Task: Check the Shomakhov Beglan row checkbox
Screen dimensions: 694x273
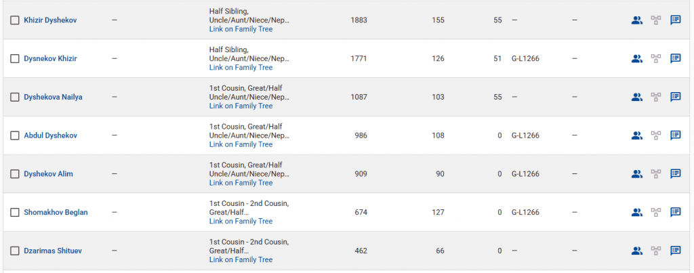Action: coord(15,212)
